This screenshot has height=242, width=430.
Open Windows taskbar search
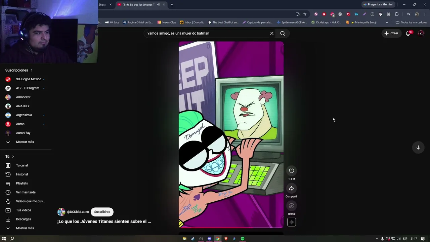[x=12, y=239]
